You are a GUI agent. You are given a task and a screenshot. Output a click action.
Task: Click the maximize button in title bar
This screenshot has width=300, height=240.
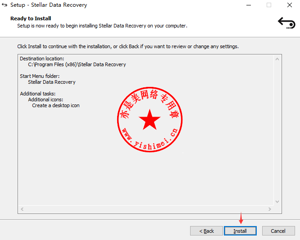coord(269,5)
